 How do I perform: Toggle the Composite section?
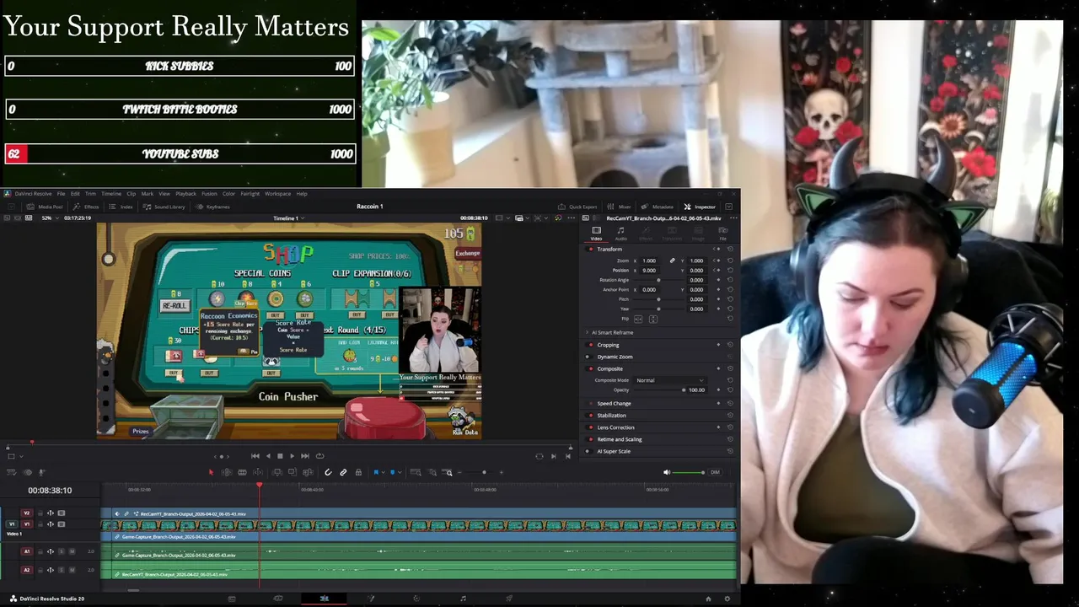(x=590, y=368)
